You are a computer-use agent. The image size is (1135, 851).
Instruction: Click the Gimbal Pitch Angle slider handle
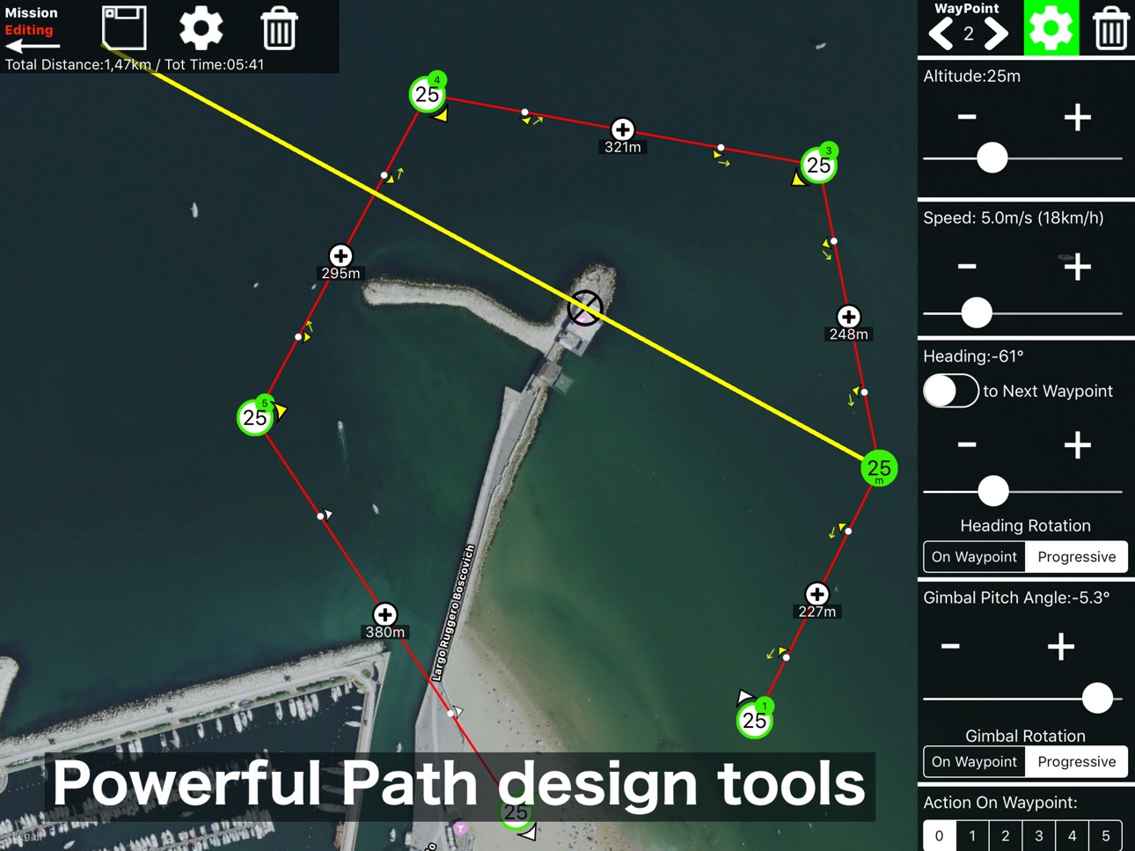pos(1097,698)
